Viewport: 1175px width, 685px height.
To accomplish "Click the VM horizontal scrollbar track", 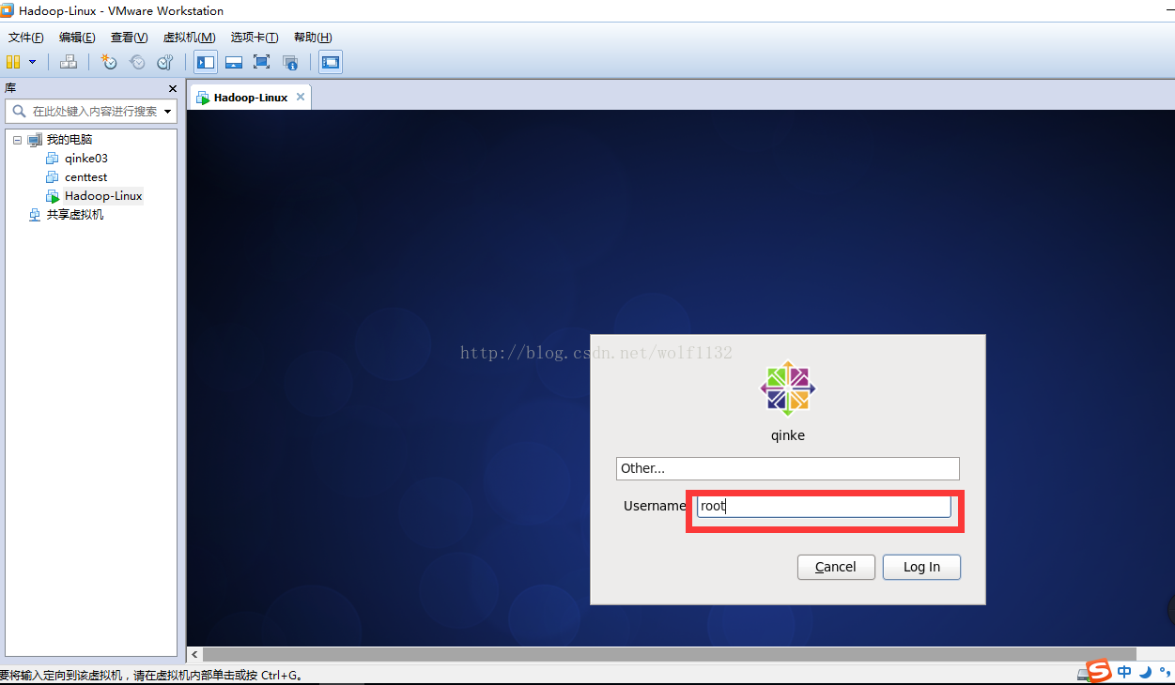I will click(669, 654).
